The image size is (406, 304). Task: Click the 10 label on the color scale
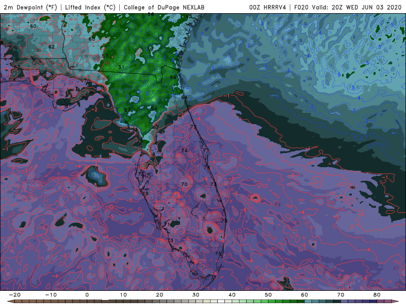click(x=123, y=295)
